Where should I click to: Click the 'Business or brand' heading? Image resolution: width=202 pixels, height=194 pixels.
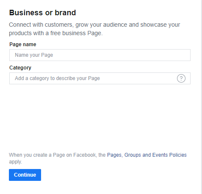coord(42,13)
